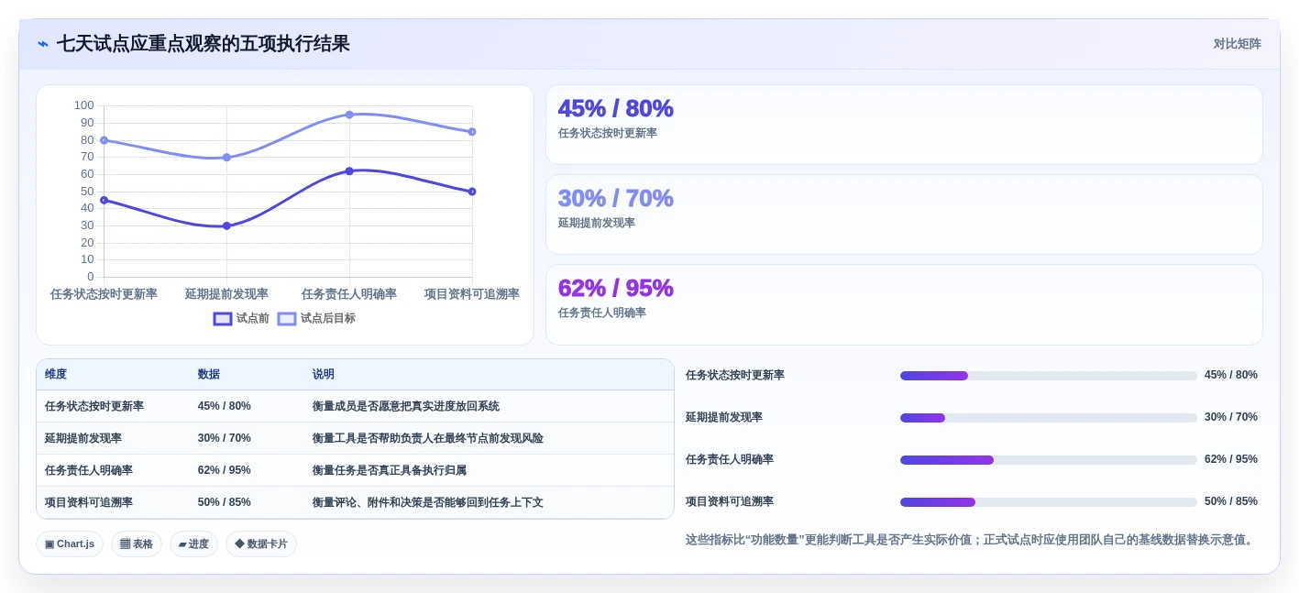Click the 延期提前发现率 progress bar
This screenshot has width=1299, height=593.
click(1049, 418)
